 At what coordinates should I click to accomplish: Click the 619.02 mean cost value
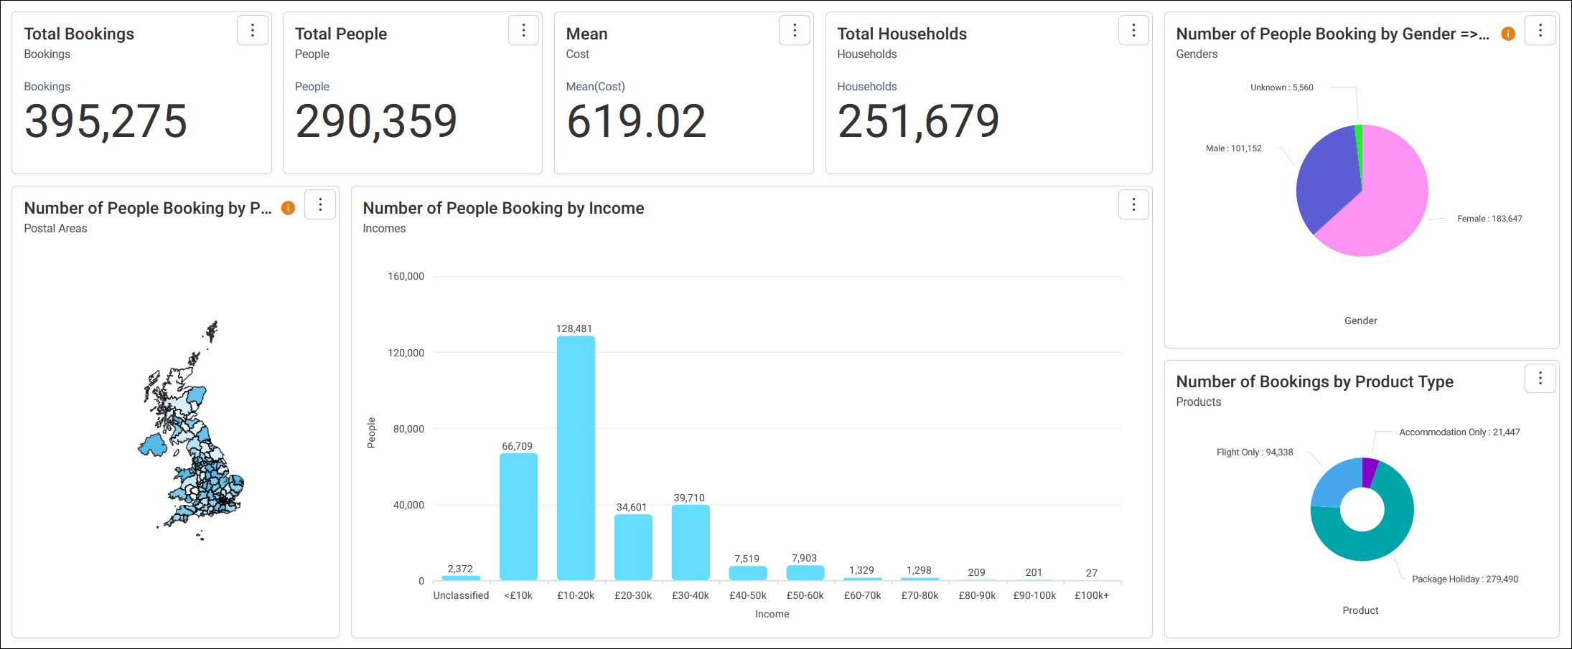(x=636, y=120)
